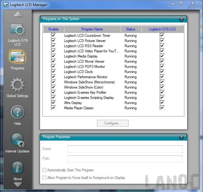
Task: Toggle Enable checkbox for Logitech LCD RSS Reader
Action: click(53, 46)
